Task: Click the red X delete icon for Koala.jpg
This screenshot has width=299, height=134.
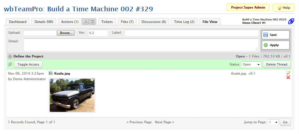Action: [288, 77]
